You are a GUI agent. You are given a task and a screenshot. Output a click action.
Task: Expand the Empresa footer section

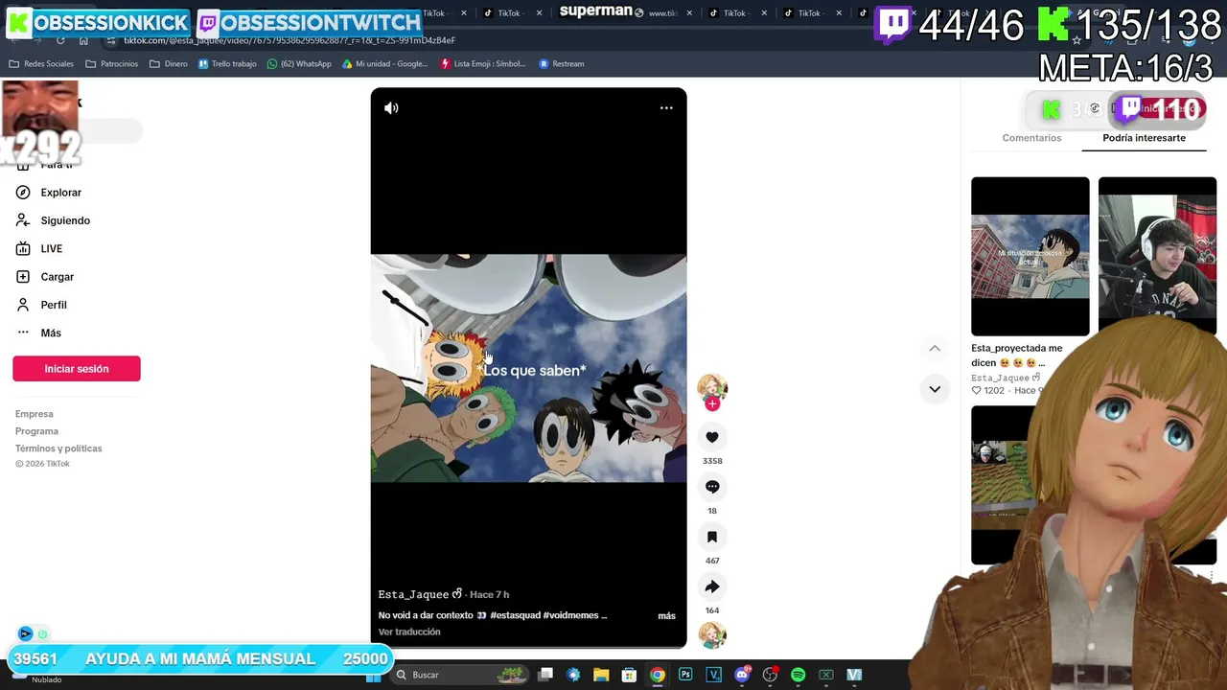pyautogui.click(x=35, y=414)
